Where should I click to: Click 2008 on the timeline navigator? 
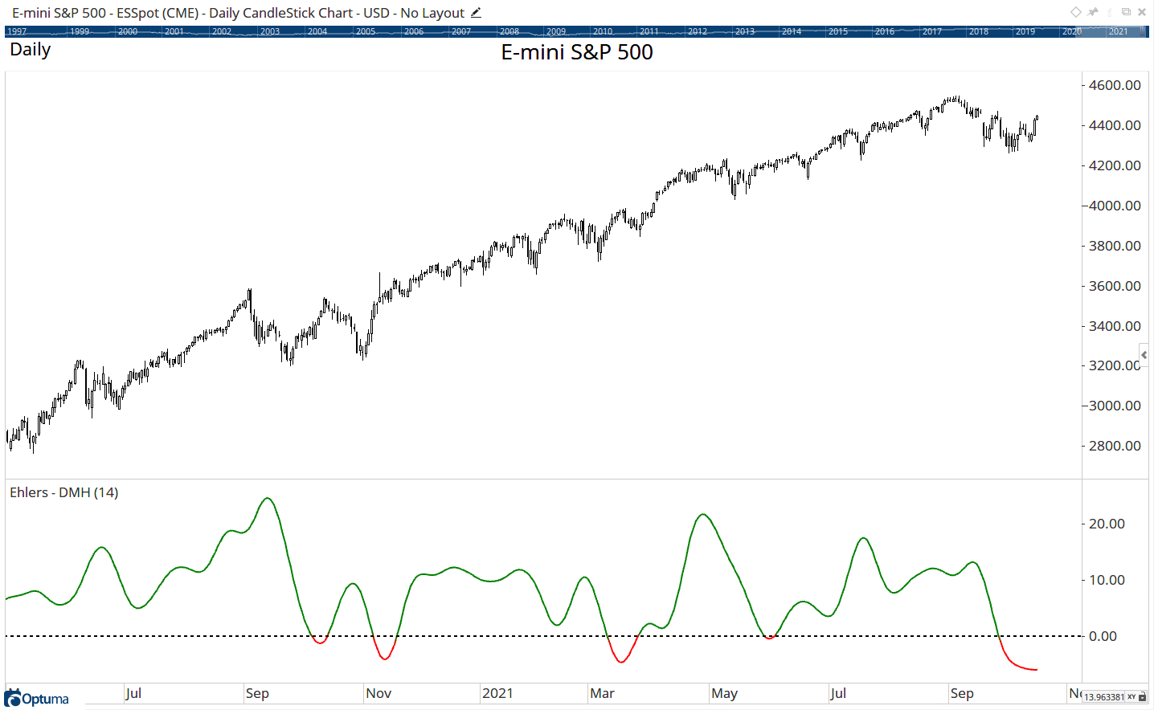pos(509,31)
